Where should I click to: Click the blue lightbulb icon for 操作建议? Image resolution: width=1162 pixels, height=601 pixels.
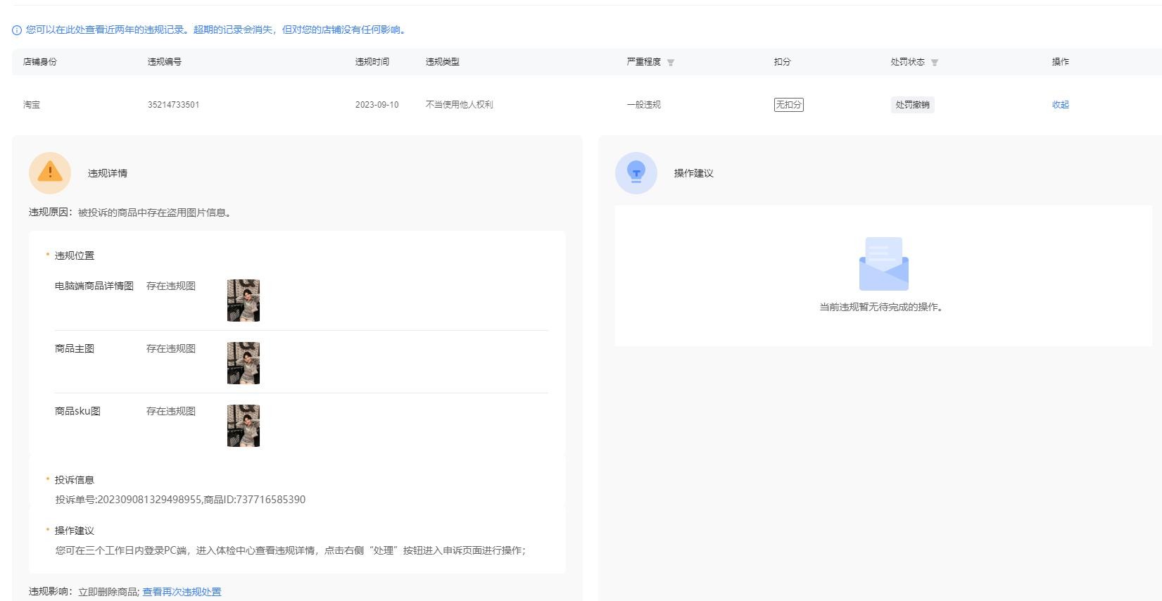(x=636, y=173)
